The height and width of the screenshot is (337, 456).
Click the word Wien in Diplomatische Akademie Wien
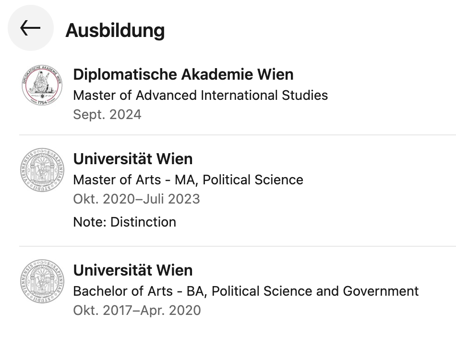pyautogui.click(x=275, y=74)
